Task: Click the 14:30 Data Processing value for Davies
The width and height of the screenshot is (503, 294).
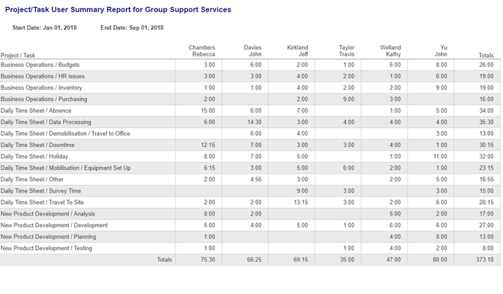Action: (254, 122)
